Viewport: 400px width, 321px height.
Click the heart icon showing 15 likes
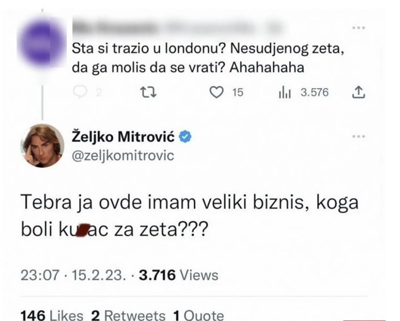217,92
